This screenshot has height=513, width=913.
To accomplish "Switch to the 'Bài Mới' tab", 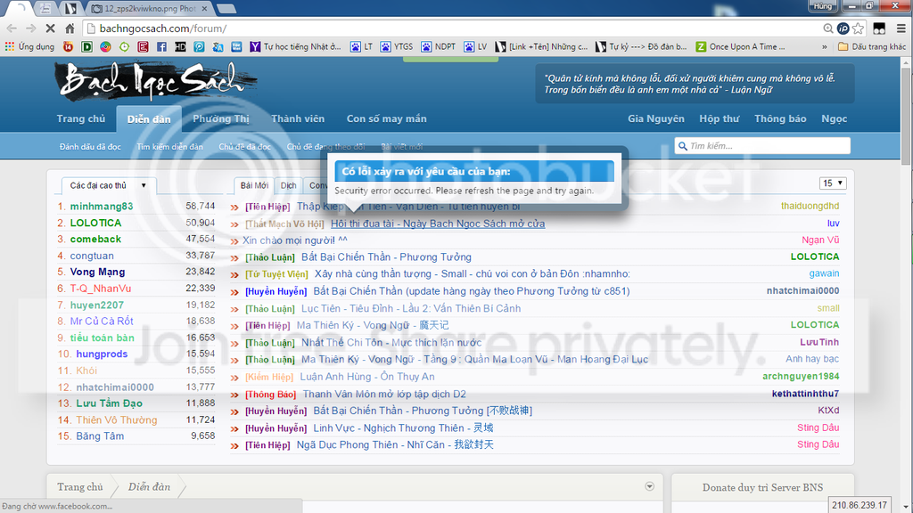I will point(254,185).
